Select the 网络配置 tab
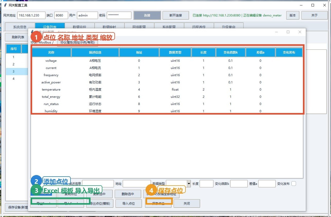 139,27
